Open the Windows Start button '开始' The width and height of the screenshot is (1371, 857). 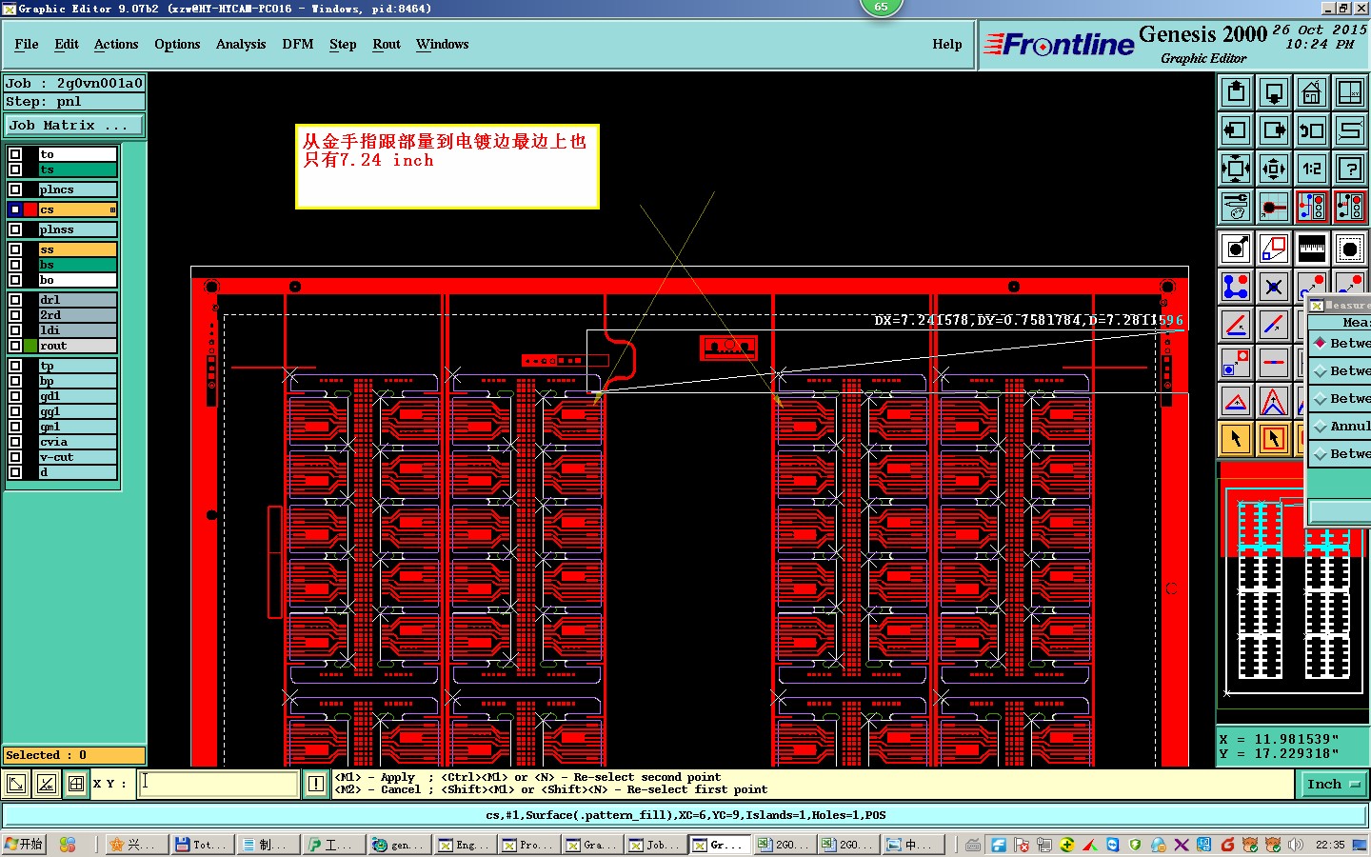click(24, 845)
